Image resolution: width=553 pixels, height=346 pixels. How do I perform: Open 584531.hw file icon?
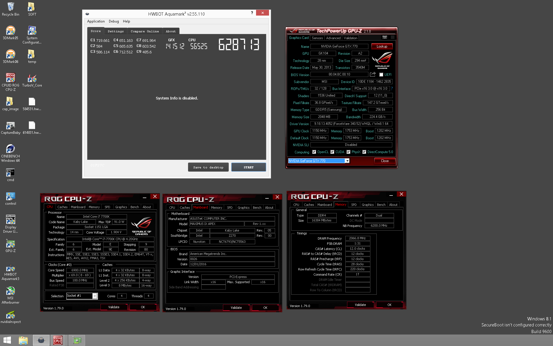coord(32,104)
